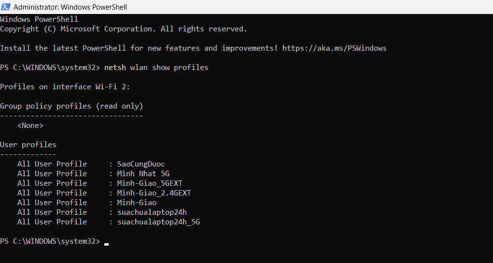Click the 'wlan show profiles' arguments text
The width and height of the screenshot is (493, 263).
tap(169, 68)
